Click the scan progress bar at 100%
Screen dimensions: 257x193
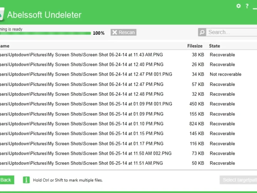(x=45, y=33)
